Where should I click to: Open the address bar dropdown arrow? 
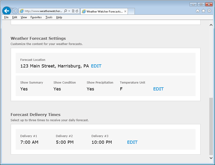click(x=69, y=11)
